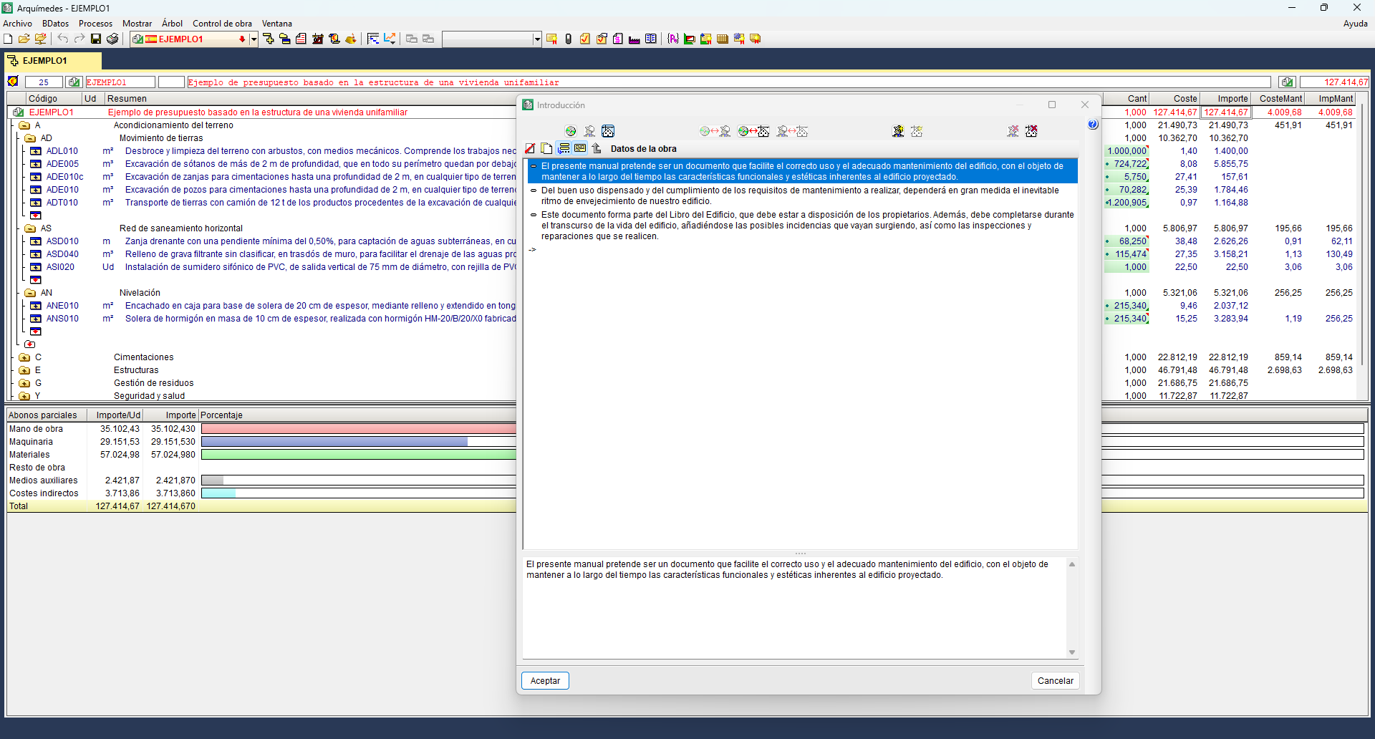1375x739 pixels.
Task: Expand chapter E Estructuras
Action: pos(24,370)
